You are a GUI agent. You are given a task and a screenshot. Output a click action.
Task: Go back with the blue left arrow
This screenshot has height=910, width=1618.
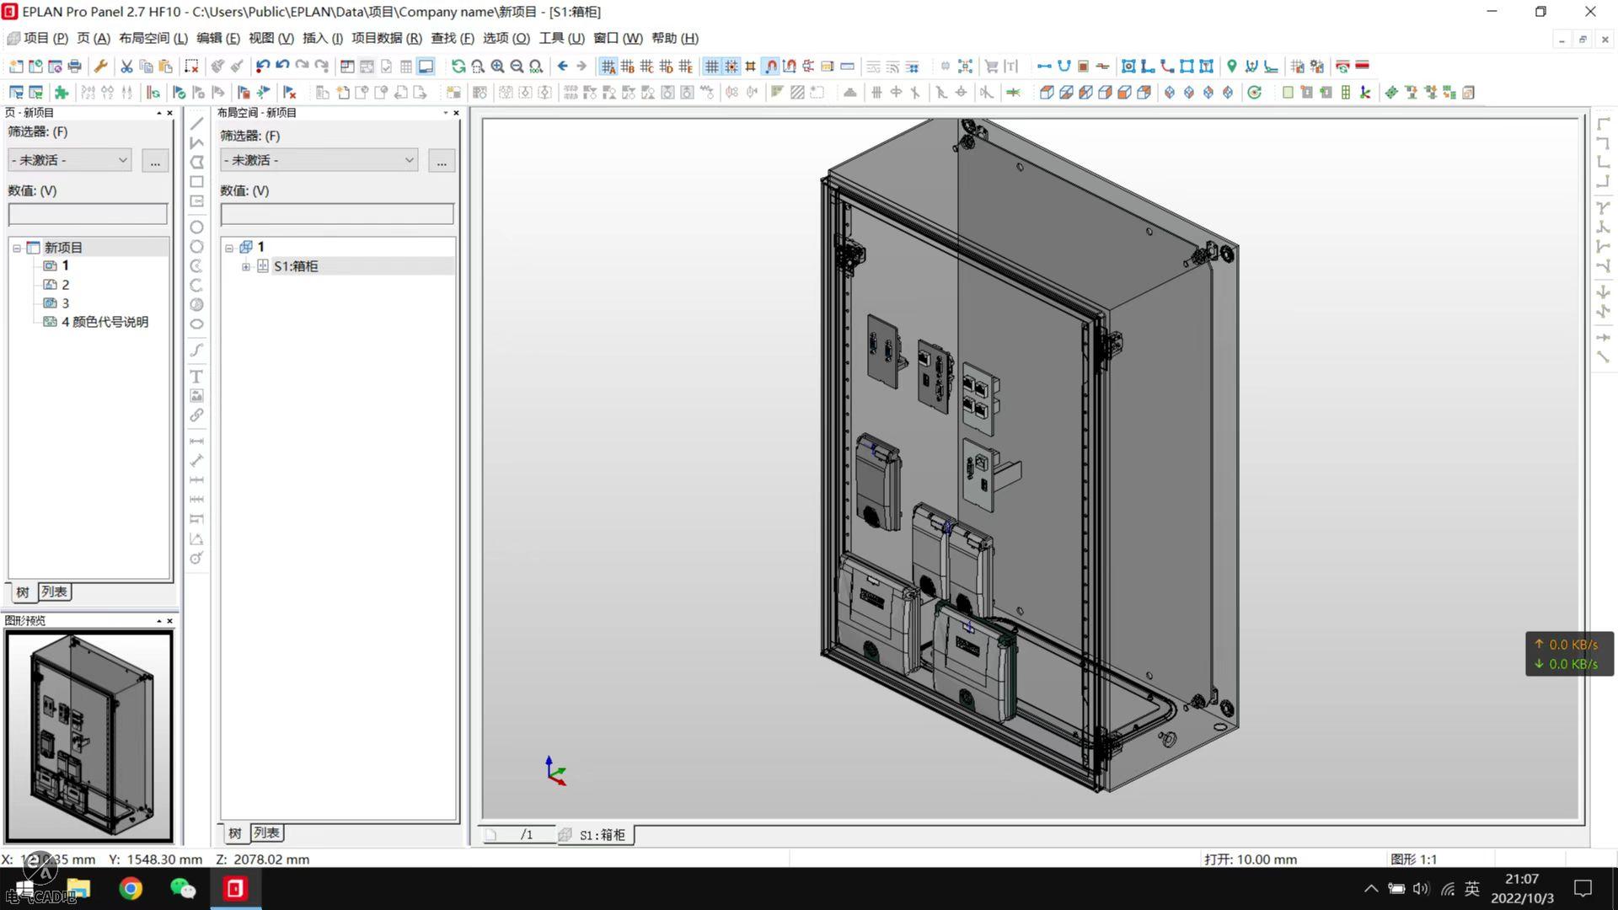coord(562,66)
